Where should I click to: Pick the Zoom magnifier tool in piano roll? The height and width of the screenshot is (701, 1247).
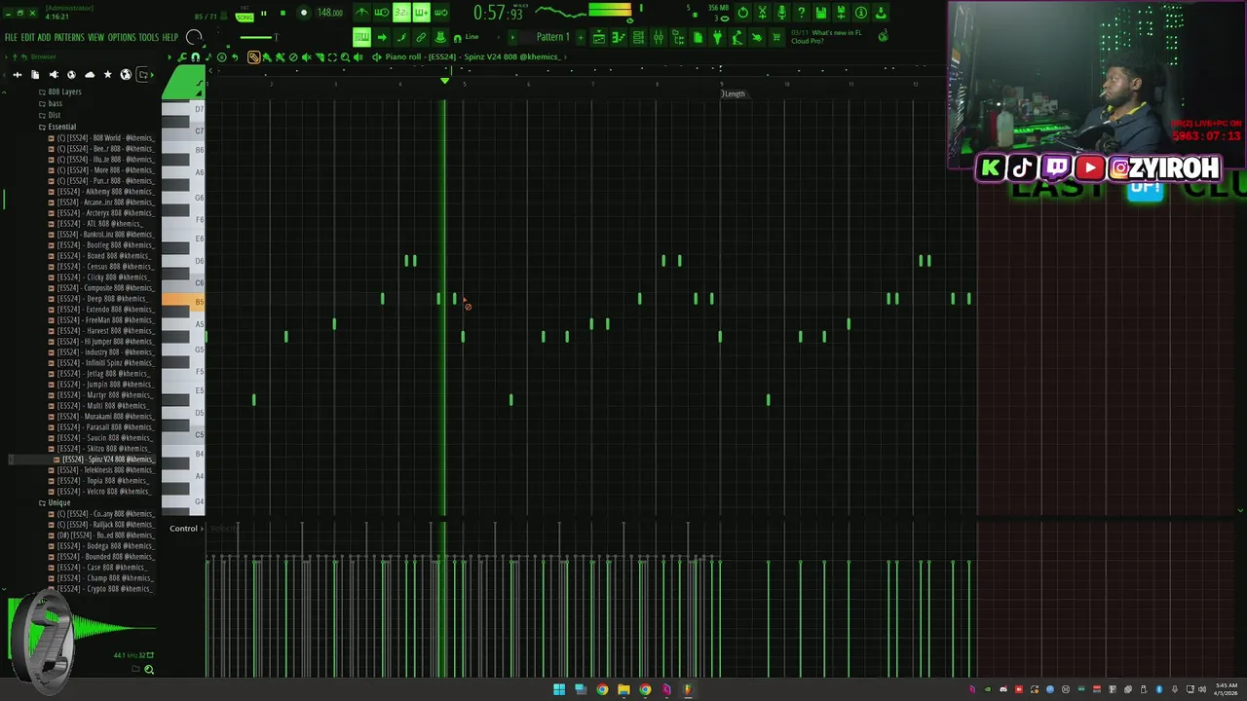(x=345, y=57)
